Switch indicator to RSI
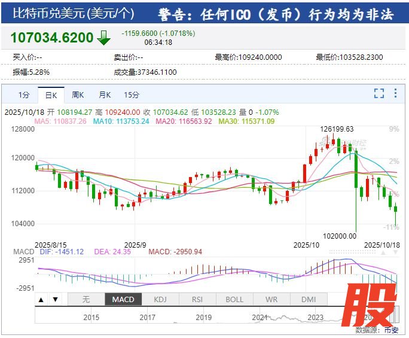Viewport: 409px width, 338px height. 197,299
